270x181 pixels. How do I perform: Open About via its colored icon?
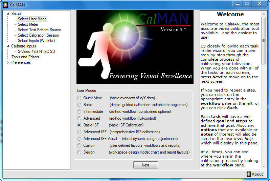pyautogui.click(x=248, y=174)
